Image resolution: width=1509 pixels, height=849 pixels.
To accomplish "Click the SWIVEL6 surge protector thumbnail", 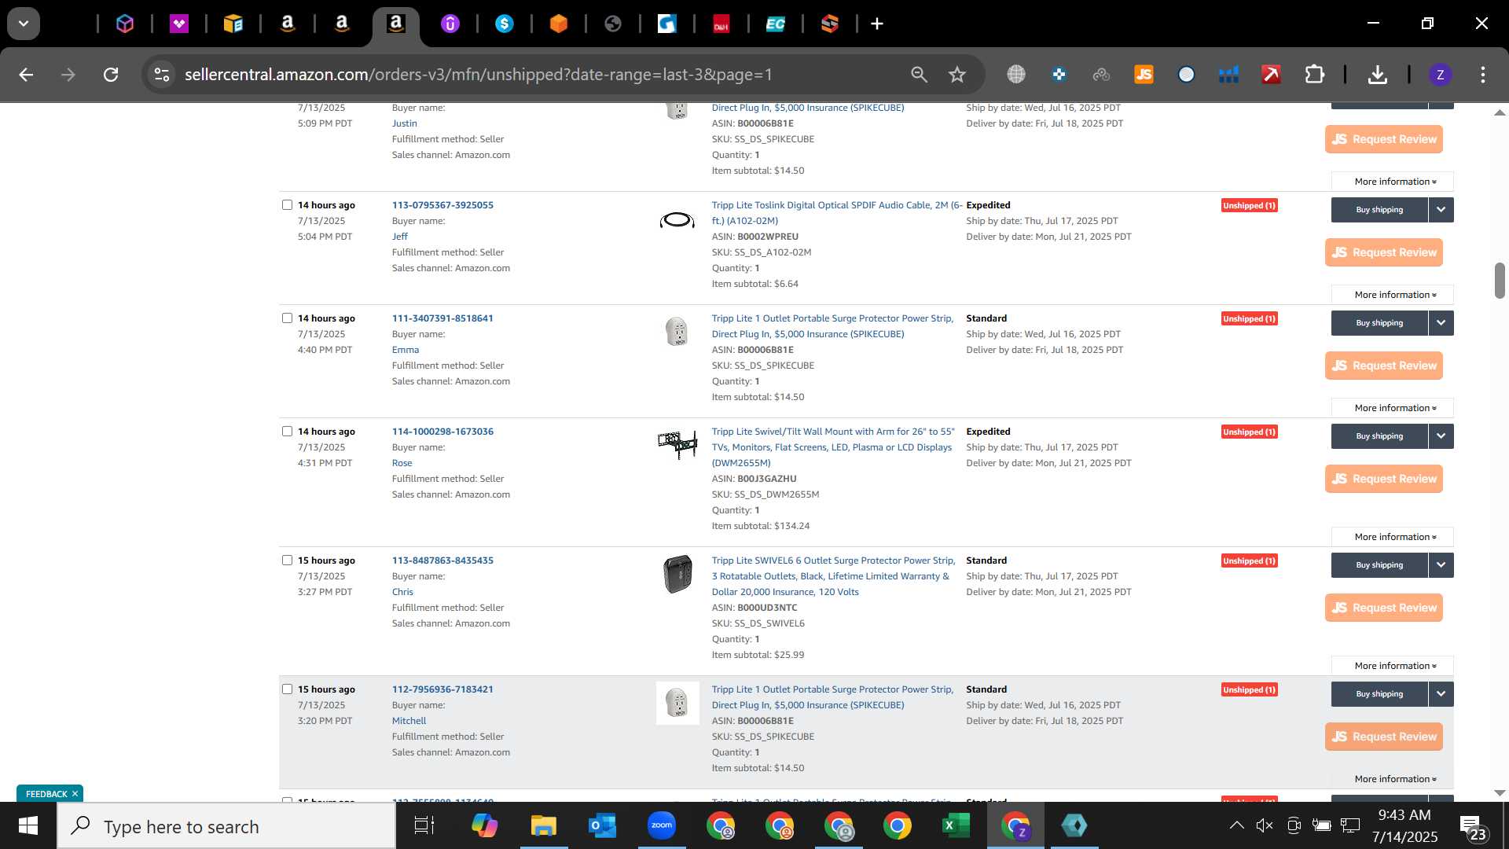I will [677, 574].
